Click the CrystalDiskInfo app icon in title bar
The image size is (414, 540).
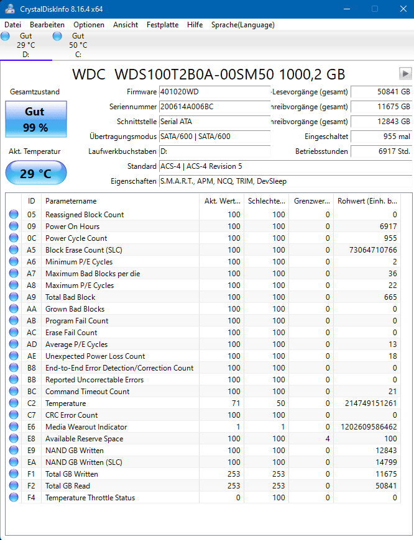click(10, 9)
